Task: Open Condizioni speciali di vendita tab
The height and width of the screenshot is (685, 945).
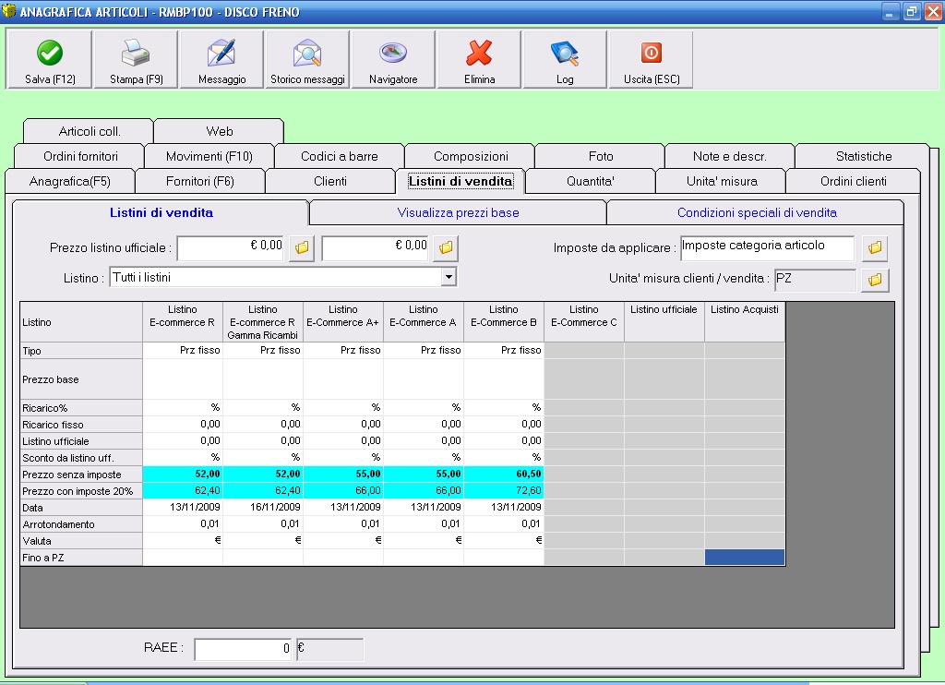Action: (756, 212)
